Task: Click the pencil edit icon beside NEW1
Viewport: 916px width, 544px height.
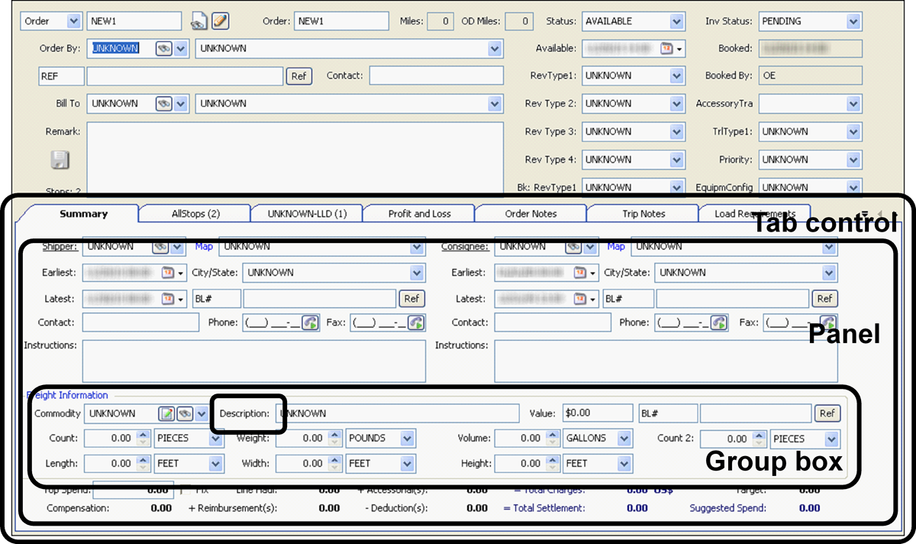Action: 220,21
